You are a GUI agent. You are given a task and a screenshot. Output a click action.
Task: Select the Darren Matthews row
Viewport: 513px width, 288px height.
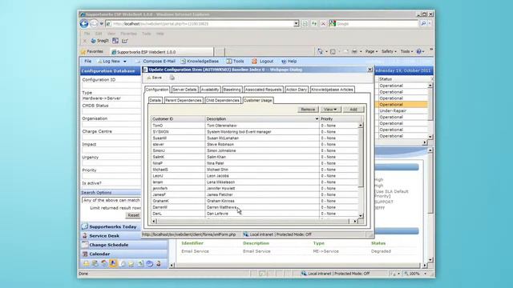click(x=255, y=207)
